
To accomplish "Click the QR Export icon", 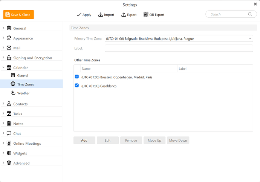I will [x=146, y=15].
